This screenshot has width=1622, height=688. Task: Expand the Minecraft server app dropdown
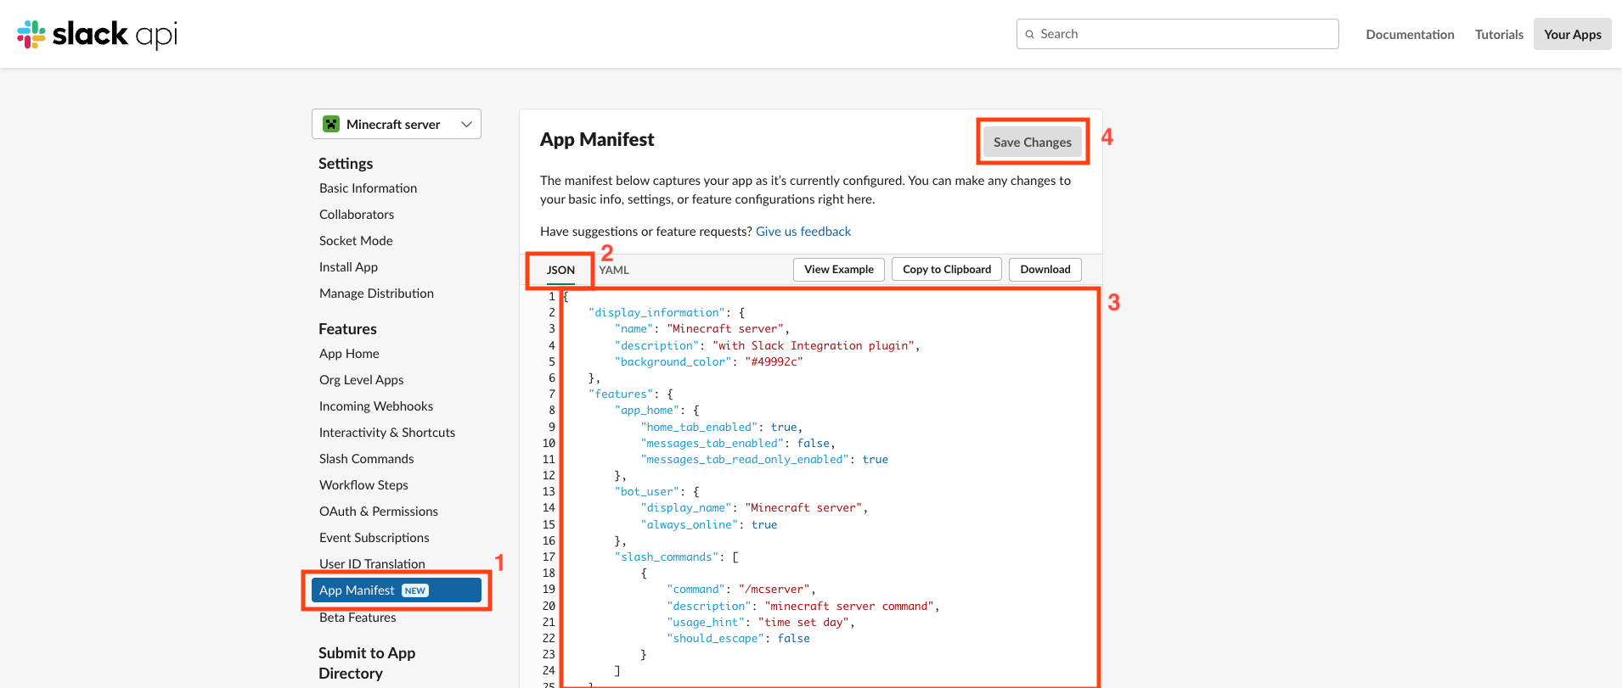pos(397,124)
